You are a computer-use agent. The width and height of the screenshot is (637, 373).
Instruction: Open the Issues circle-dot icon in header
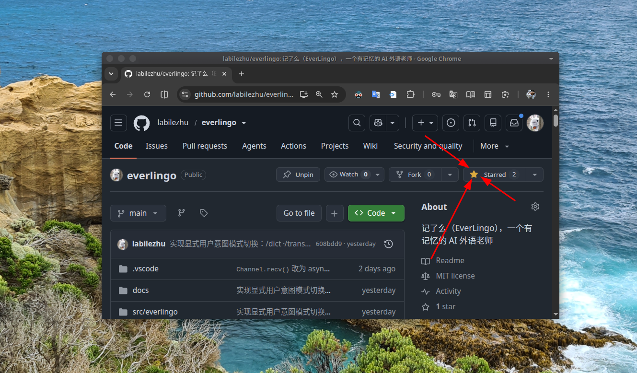(x=451, y=123)
